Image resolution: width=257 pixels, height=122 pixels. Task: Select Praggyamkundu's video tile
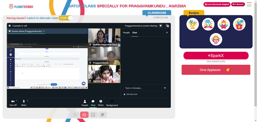click(x=104, y=56)
